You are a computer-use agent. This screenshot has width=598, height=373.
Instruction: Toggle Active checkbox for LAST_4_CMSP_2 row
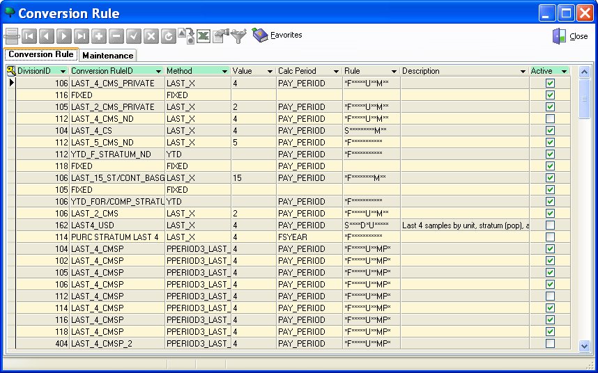tap(550, 343)
